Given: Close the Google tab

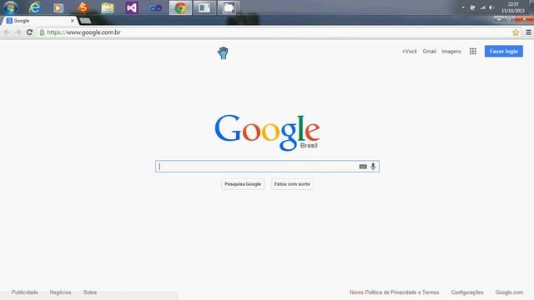Looking at the screenshot, I should point(73,21).
